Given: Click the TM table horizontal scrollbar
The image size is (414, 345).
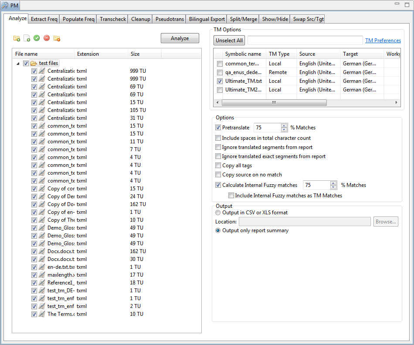Looking at the screenshot, I should [274, 103].
